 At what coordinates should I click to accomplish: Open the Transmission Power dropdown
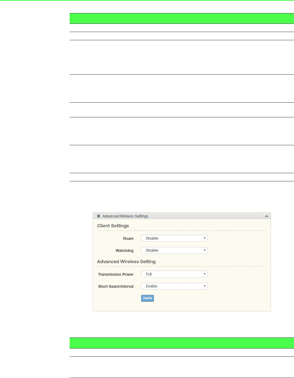click(x=174, y=274)
